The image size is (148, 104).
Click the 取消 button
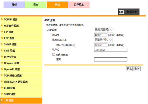137,69
